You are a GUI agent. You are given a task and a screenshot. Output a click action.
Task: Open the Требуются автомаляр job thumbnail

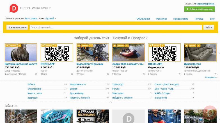[57, 116]
